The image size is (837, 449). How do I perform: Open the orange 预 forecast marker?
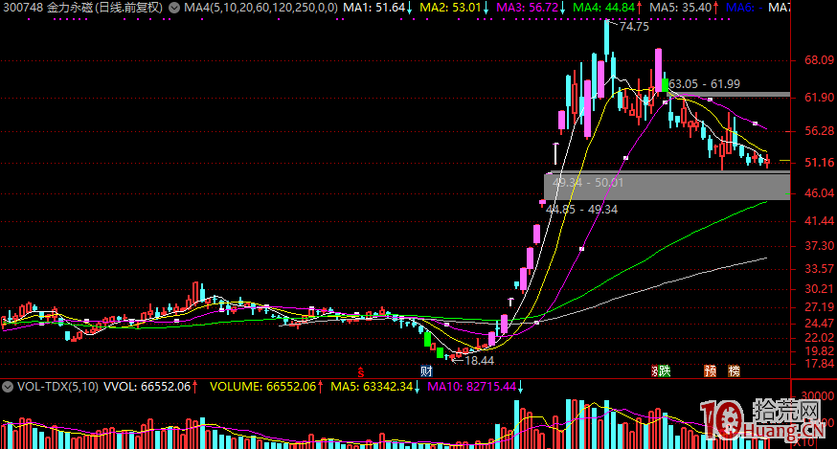tap(710, 371)
